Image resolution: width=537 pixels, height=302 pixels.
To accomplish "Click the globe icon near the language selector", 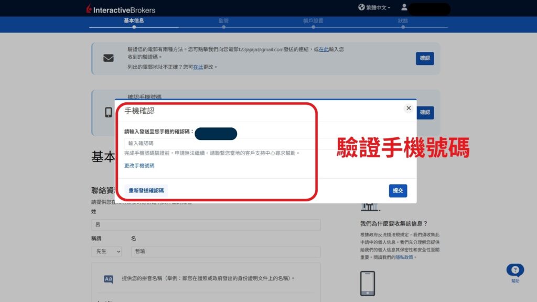I will point(360,8).
